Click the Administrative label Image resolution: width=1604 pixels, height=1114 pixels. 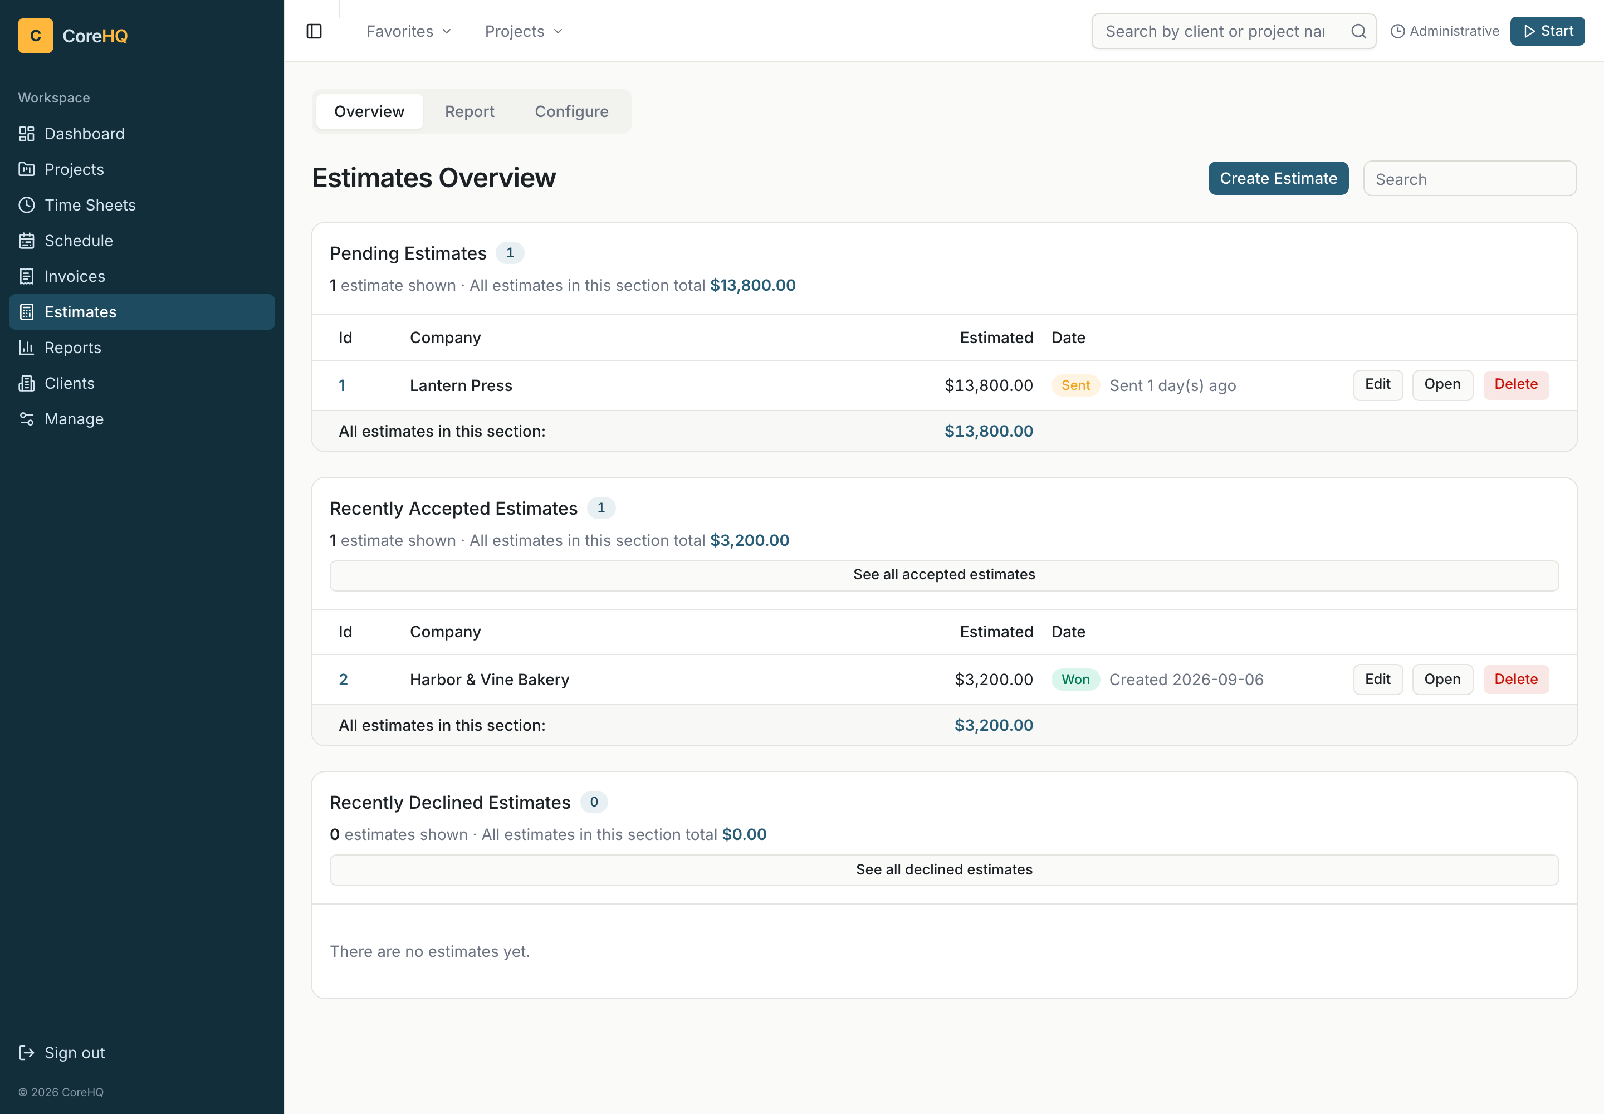[1454, 31]
